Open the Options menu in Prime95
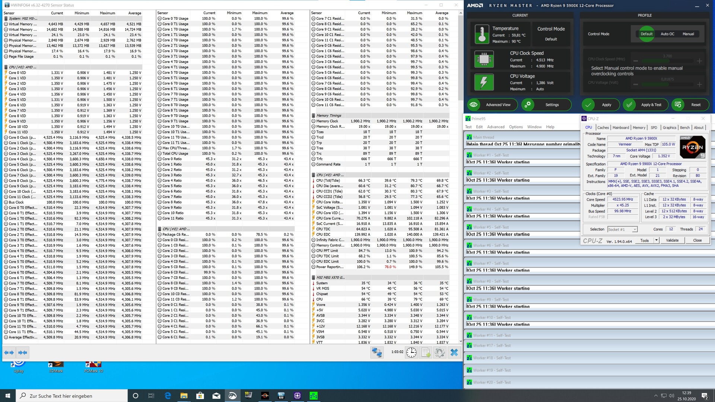The height and width of the screenshot is (402, 715). pos(516,127)
